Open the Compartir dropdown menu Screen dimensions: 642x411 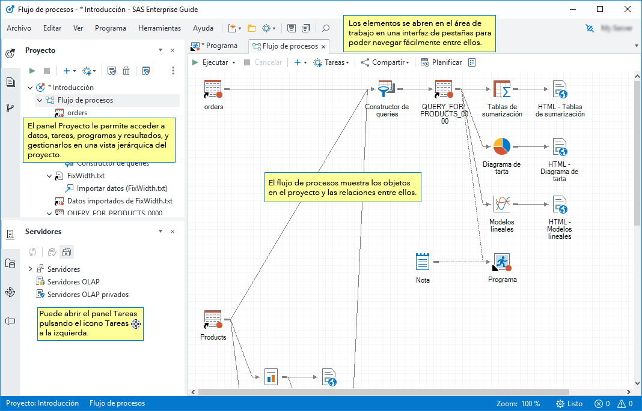point(385,62)
